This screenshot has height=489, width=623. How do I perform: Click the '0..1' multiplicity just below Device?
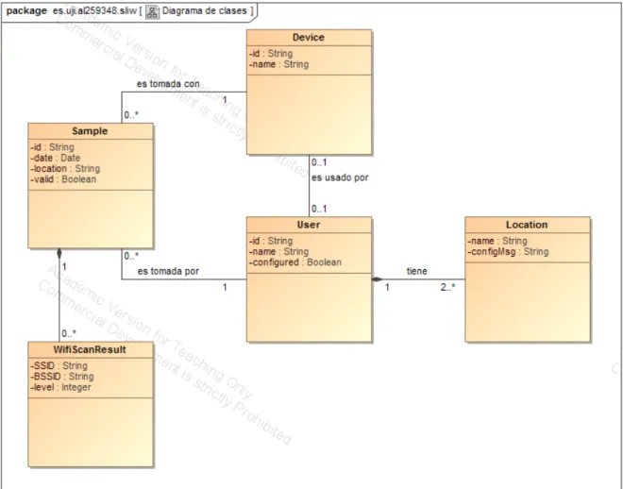[319, 162]
